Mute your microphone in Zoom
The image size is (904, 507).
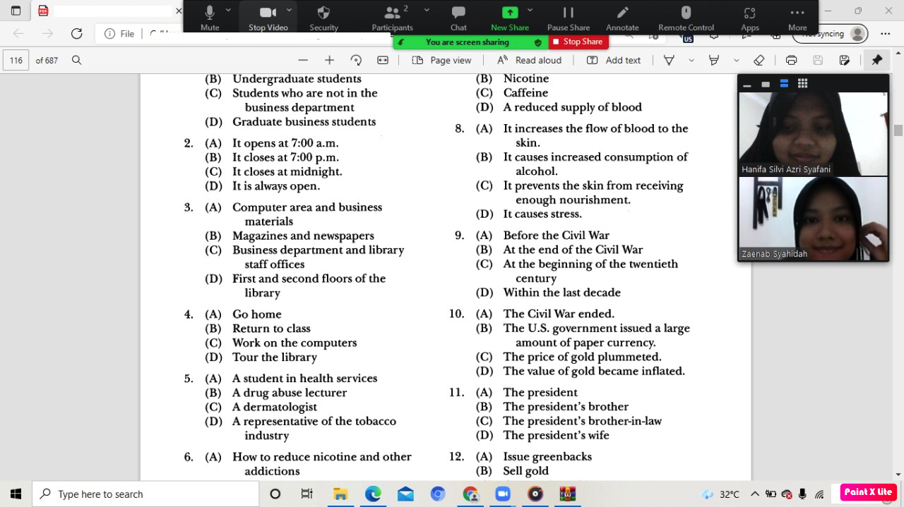[209, 16]
